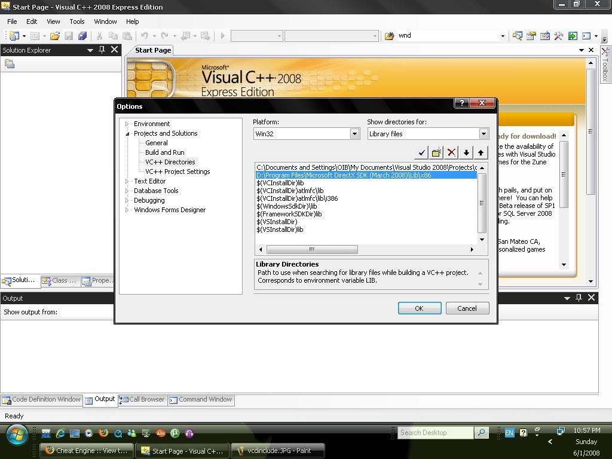Open Show directories for dropdown

coord(484,133)
